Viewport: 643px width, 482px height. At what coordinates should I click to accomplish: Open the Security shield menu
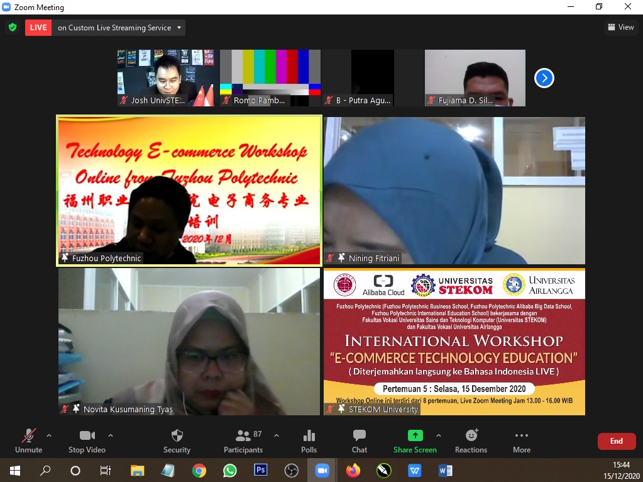point(177,441)
